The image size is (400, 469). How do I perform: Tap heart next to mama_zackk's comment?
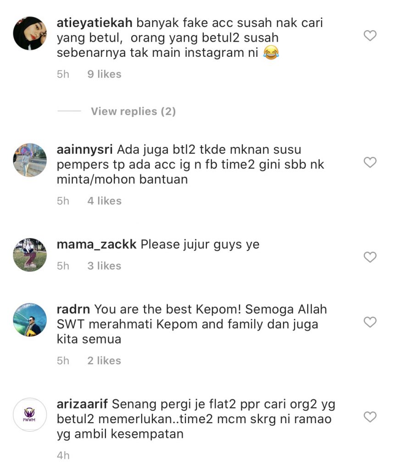370,257
